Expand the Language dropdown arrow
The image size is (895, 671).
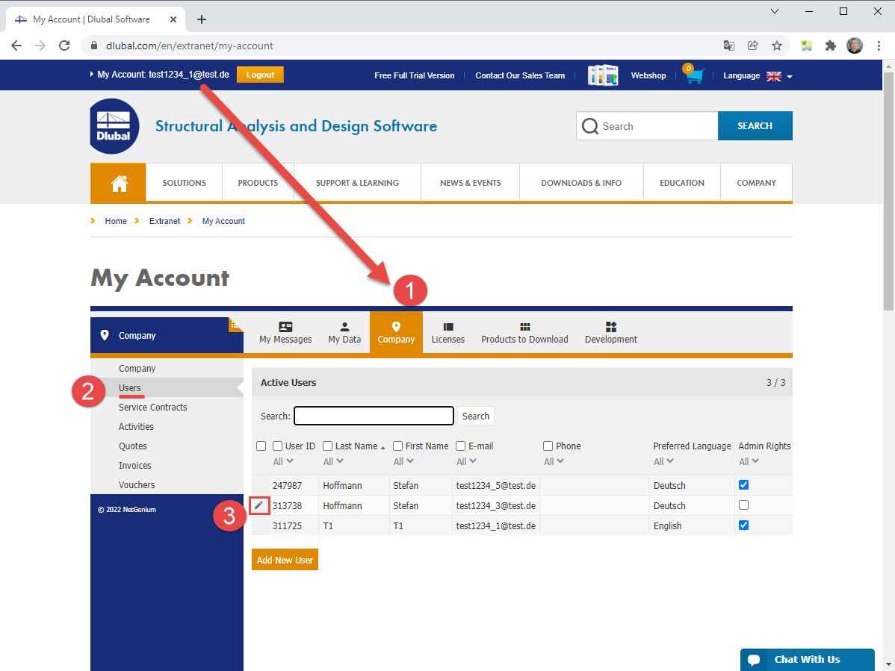tap(790, 76)
